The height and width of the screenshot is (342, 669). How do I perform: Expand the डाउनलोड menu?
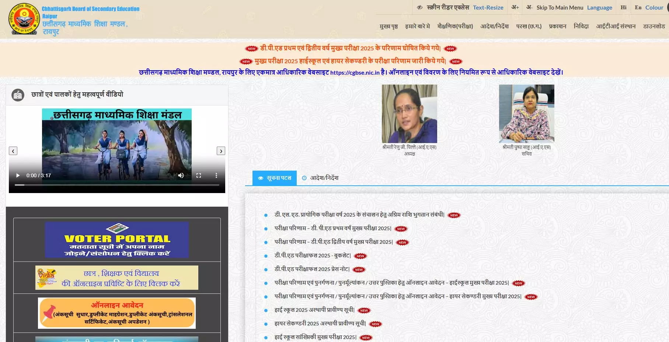tap(654, 26)
